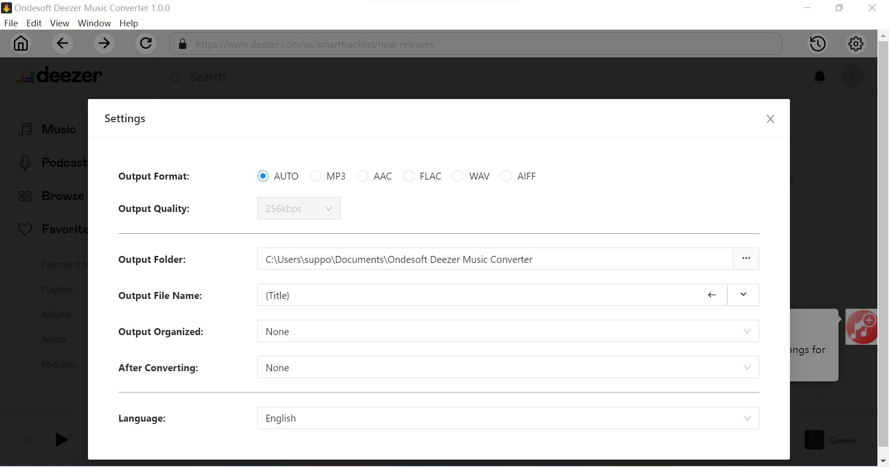Open the Language dropdown showing English

[x=508, y=418]
